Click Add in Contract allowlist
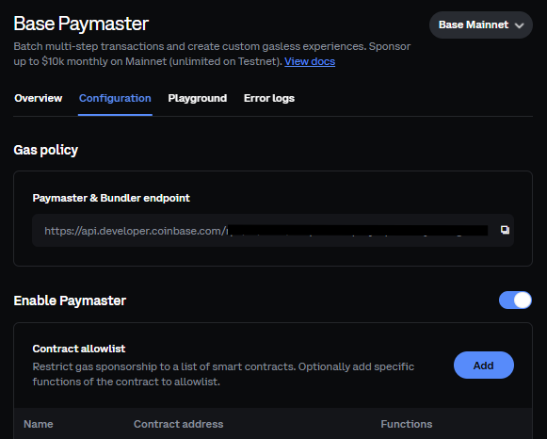 484,365
